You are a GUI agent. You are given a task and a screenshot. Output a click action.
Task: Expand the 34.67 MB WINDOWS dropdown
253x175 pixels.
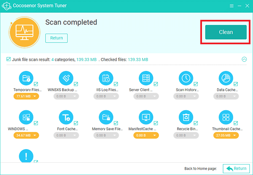coord(26,135)
